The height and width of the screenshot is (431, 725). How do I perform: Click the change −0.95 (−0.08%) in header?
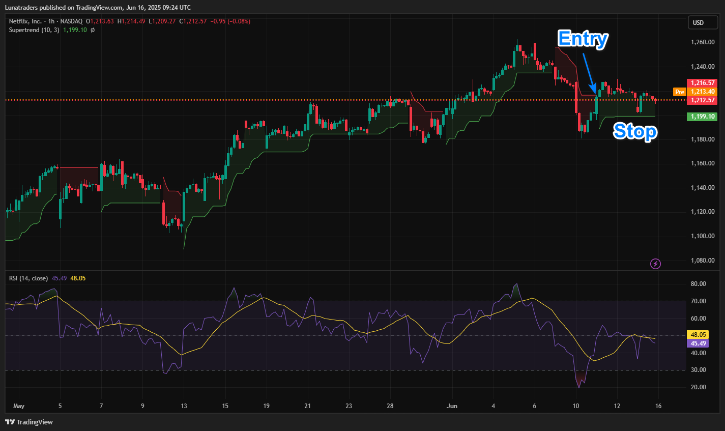pos(230,21)
